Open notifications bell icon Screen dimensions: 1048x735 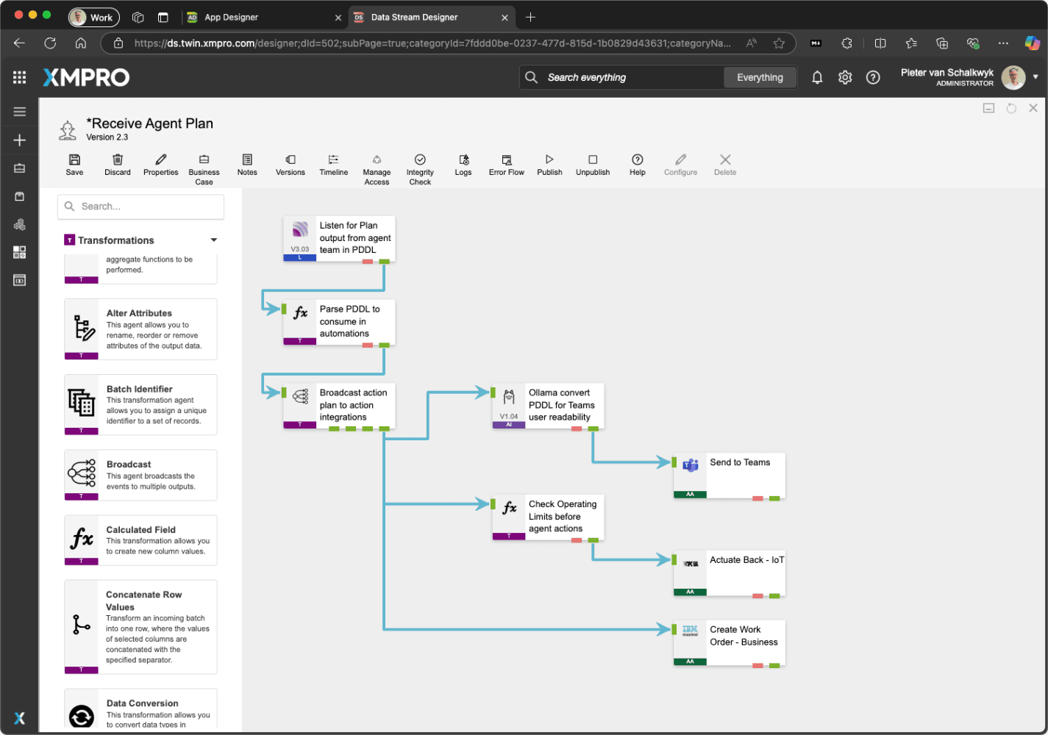[817, 77]
